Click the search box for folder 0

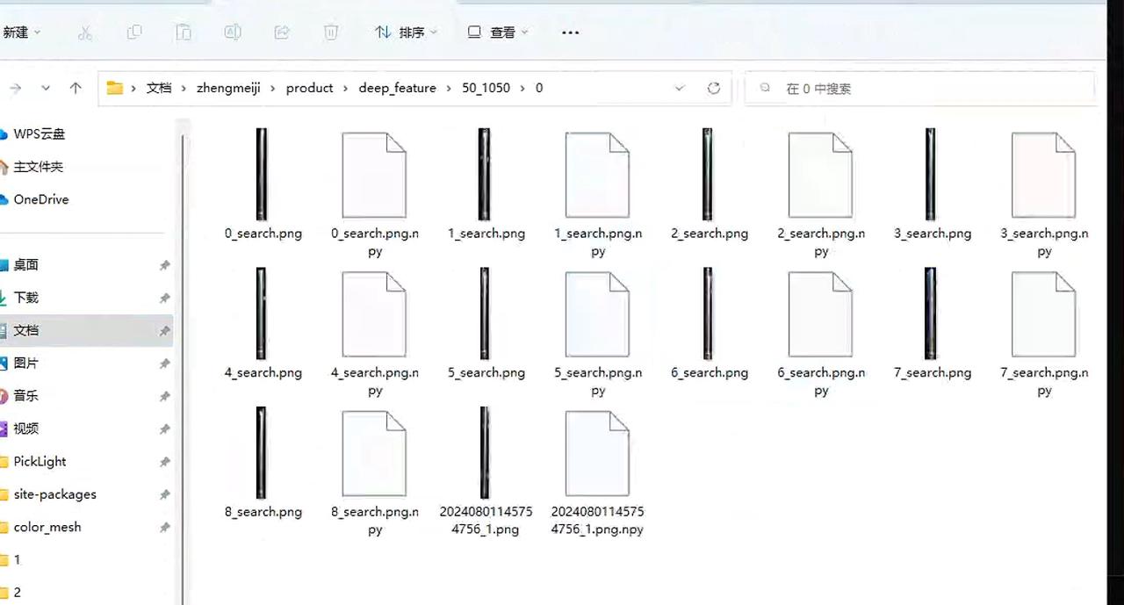(922, 89)
